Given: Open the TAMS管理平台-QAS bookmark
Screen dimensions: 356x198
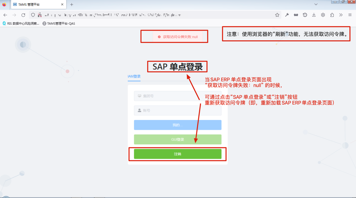Looking at the screenshot, I should click(x=58, y=23).
